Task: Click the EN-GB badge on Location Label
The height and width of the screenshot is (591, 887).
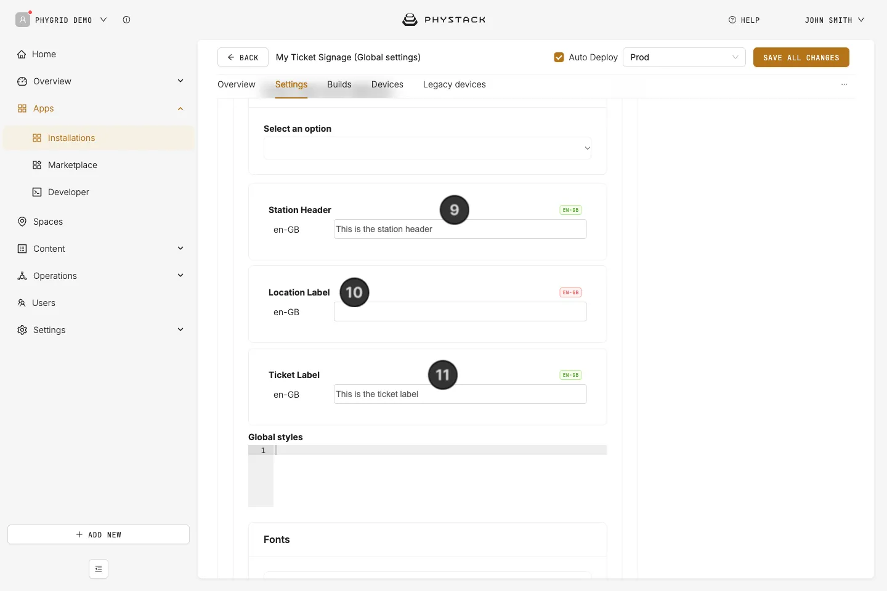Action: (570, 292)
